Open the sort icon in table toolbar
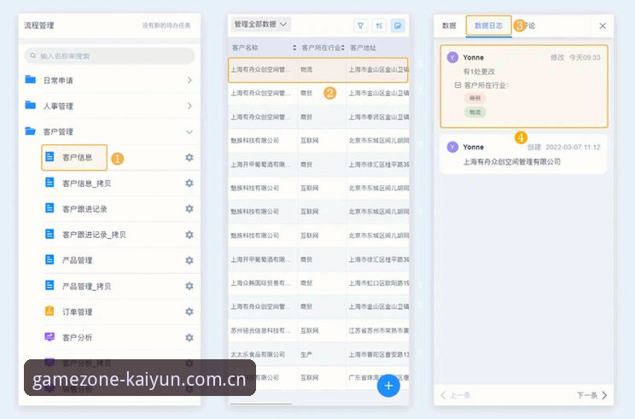 point(379,26)
